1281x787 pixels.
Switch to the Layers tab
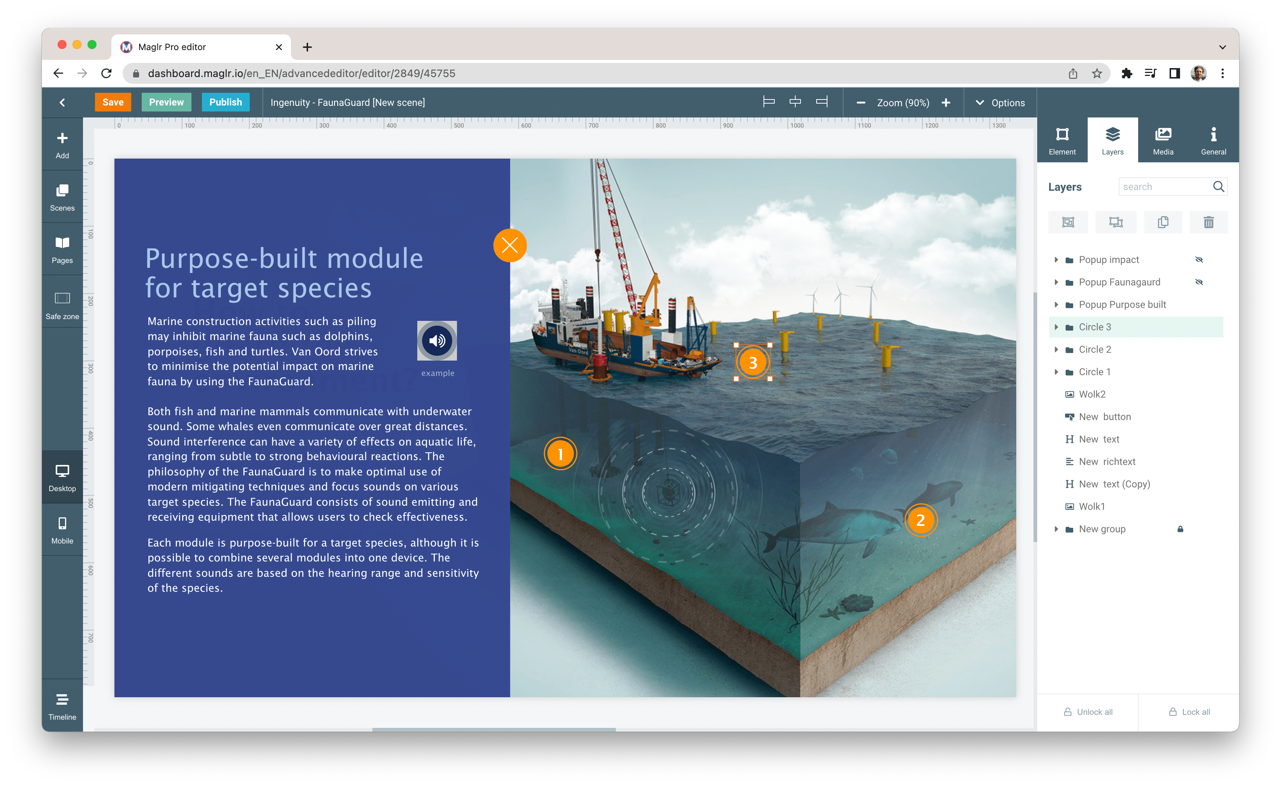[x=1112, y=141]
